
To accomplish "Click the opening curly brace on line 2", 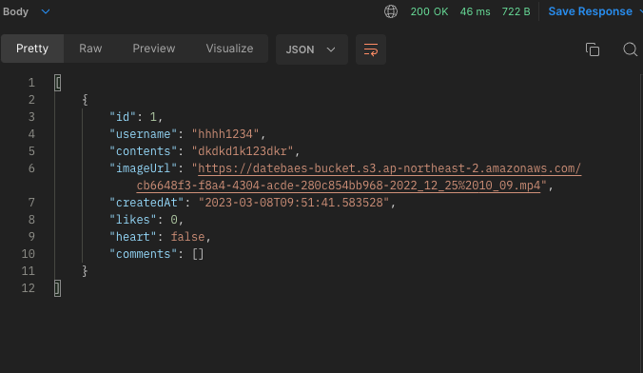I will [85, 100].
